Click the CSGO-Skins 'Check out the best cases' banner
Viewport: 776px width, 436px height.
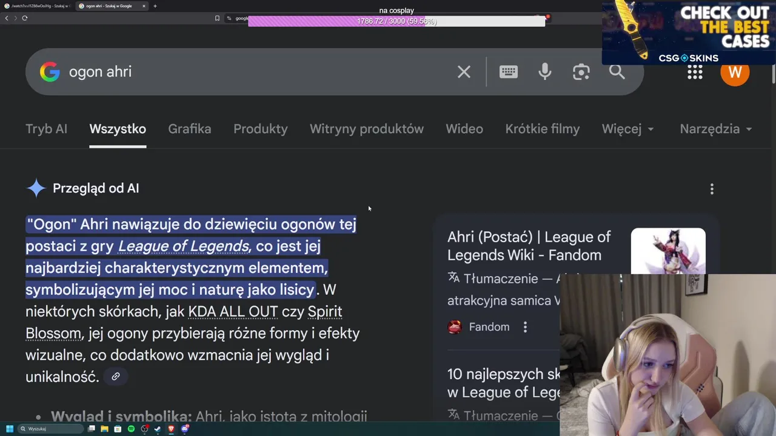click(x=689, y=32)
